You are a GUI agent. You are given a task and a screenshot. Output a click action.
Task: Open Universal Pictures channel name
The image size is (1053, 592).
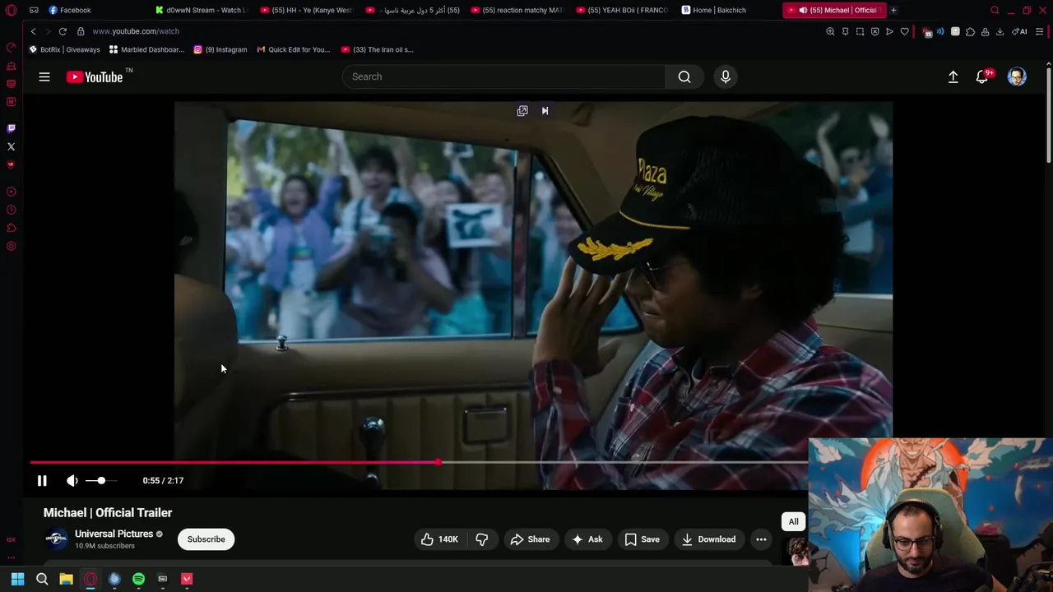(114, 534)
